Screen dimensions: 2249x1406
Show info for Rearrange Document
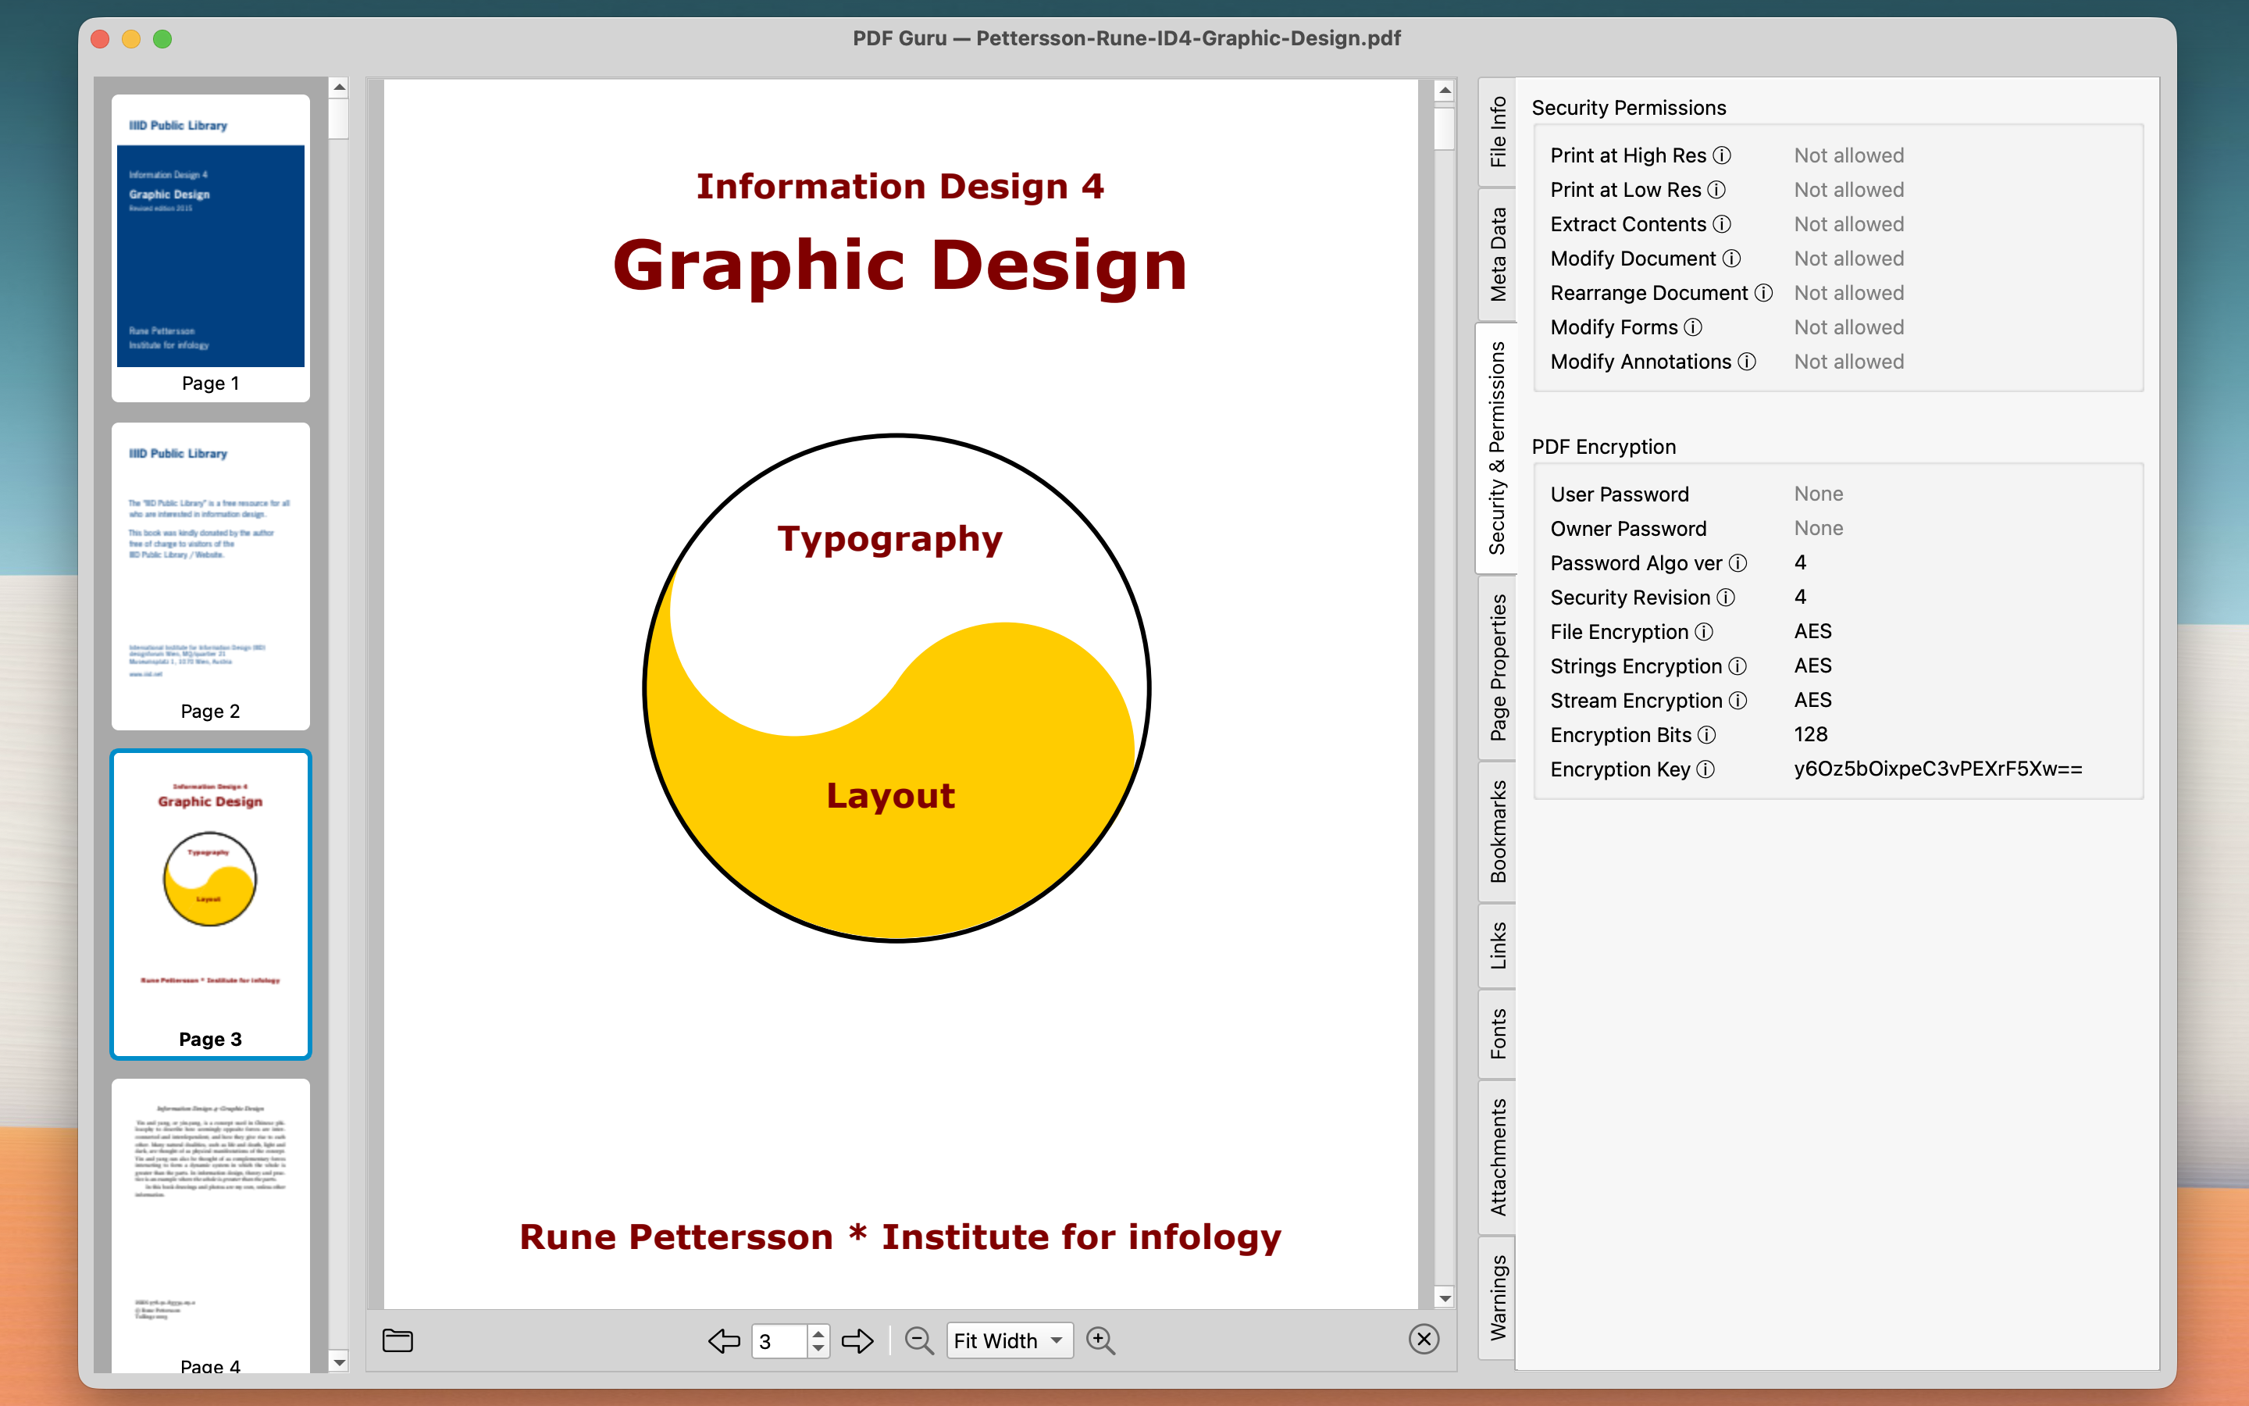point(1763,293)
